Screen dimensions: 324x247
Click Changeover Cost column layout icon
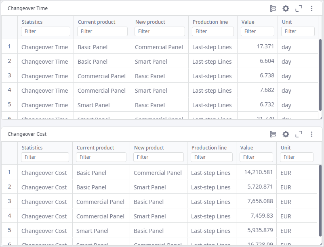click(x=273, y=134)
